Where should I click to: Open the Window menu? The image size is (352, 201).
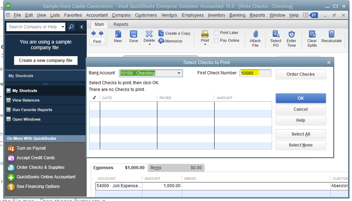(277, 15)
